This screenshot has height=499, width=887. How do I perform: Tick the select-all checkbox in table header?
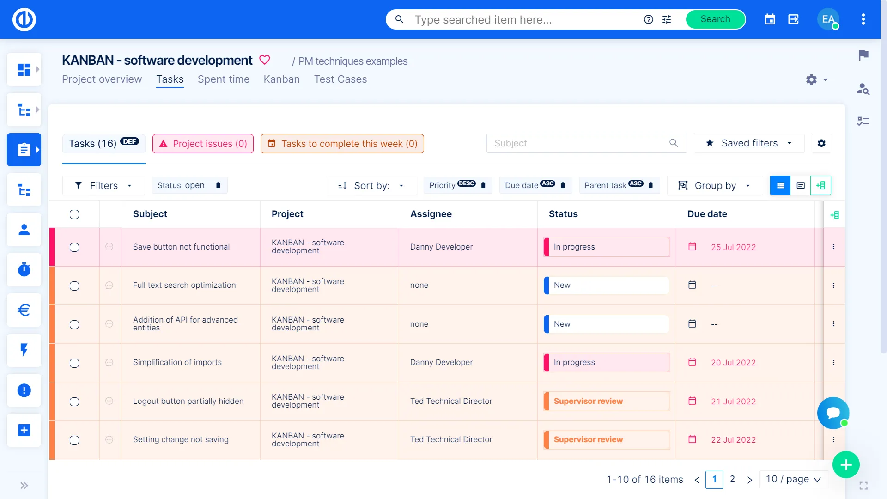pyautogui.click(x=74, y=214)
